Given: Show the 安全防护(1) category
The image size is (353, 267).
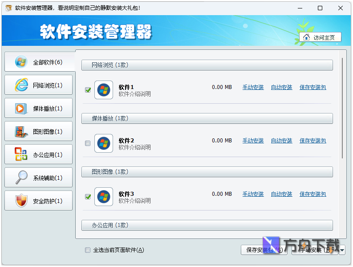Looking at the screenshot, I should tap(38, 201).
